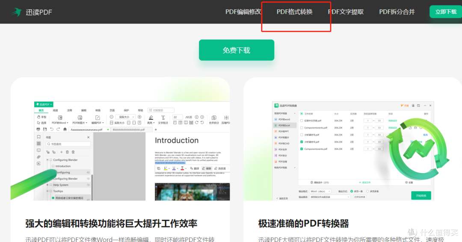This screenshot has height=242, width=462.
Task: Click the yellow highlight color tool
Action: click(166, 168)
